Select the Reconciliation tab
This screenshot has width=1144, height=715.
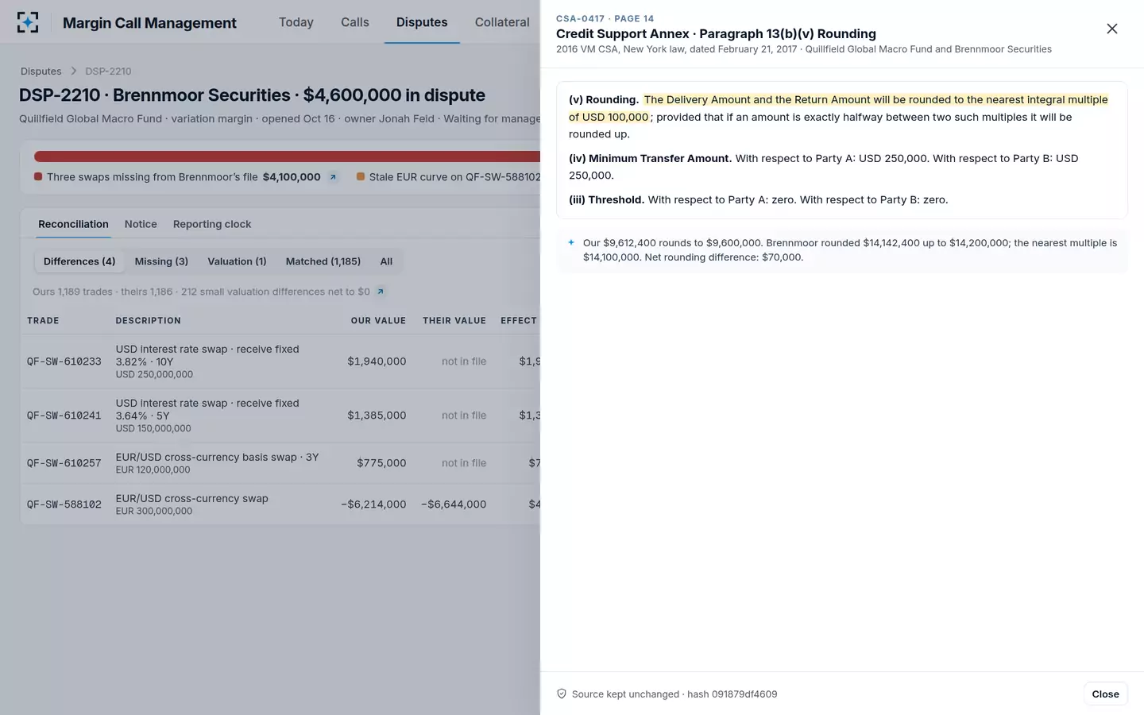73,224
